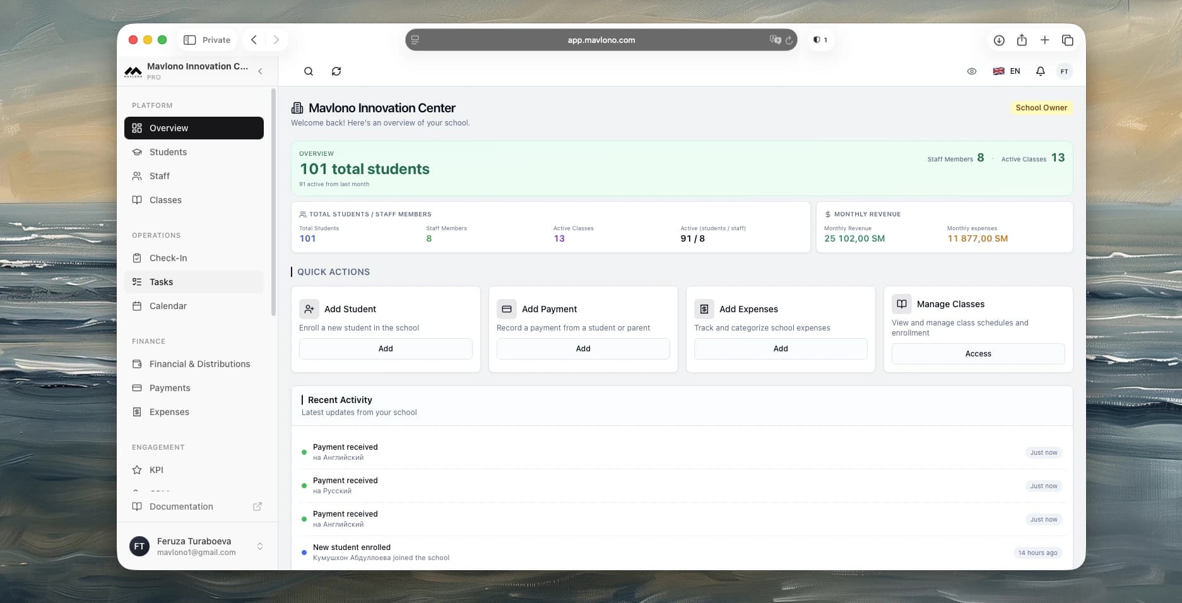The image size is (1182, 603).
Task: Open the EN language dropdown
Action: pos(1007,71)
